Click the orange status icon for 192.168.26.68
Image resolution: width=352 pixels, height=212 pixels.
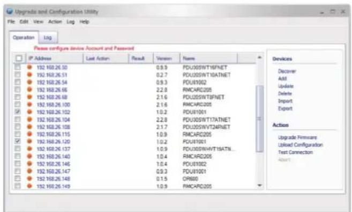click(29, 97)
